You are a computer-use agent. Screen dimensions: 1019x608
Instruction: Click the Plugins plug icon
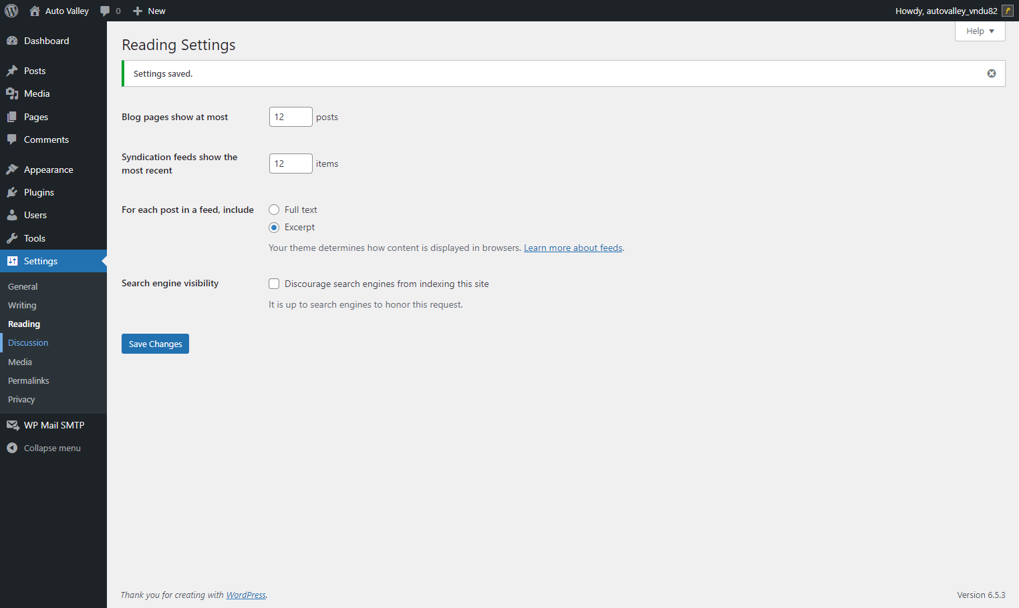pos(12,192)
